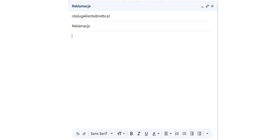280x140 pixels.
Task: Expand more formatting options arrow
Action: point(207,133)
